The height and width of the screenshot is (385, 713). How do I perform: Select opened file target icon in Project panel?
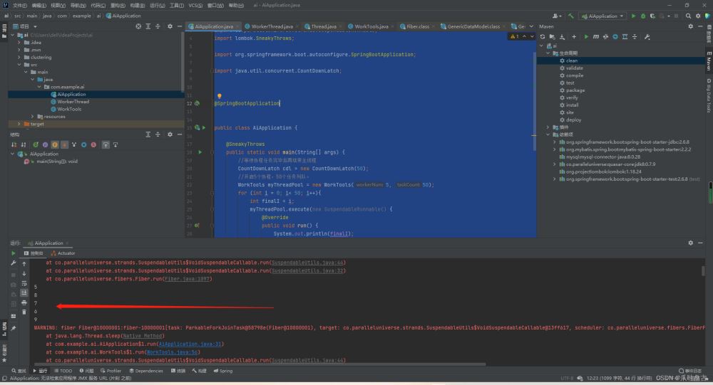point(138,26)
